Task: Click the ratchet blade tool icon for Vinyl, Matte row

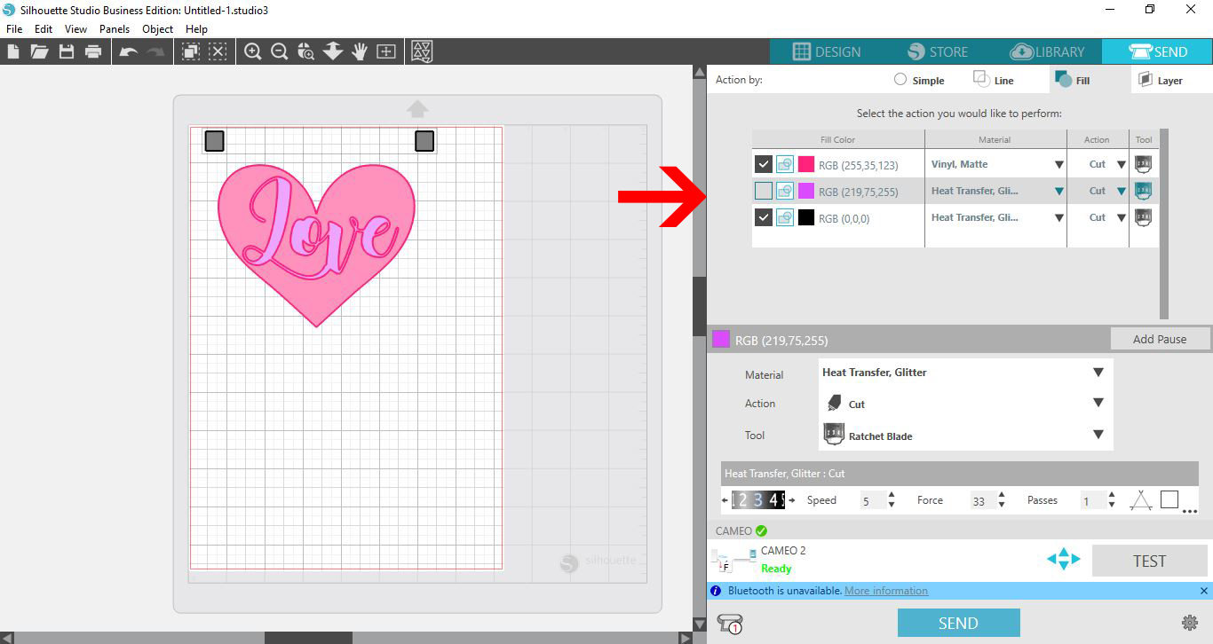Action: (1144, 163)
